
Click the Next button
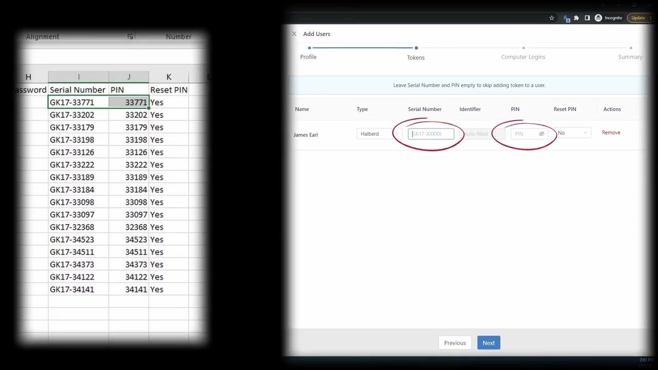488,343
